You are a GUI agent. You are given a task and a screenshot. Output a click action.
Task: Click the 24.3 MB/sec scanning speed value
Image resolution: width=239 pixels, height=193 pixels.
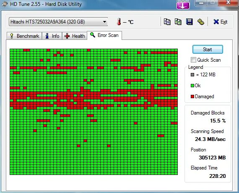point(210,139)
